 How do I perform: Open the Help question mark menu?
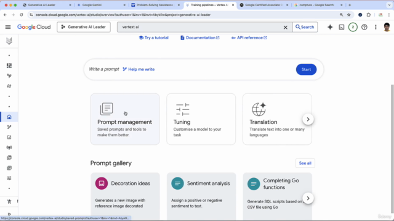coord(364,27)
